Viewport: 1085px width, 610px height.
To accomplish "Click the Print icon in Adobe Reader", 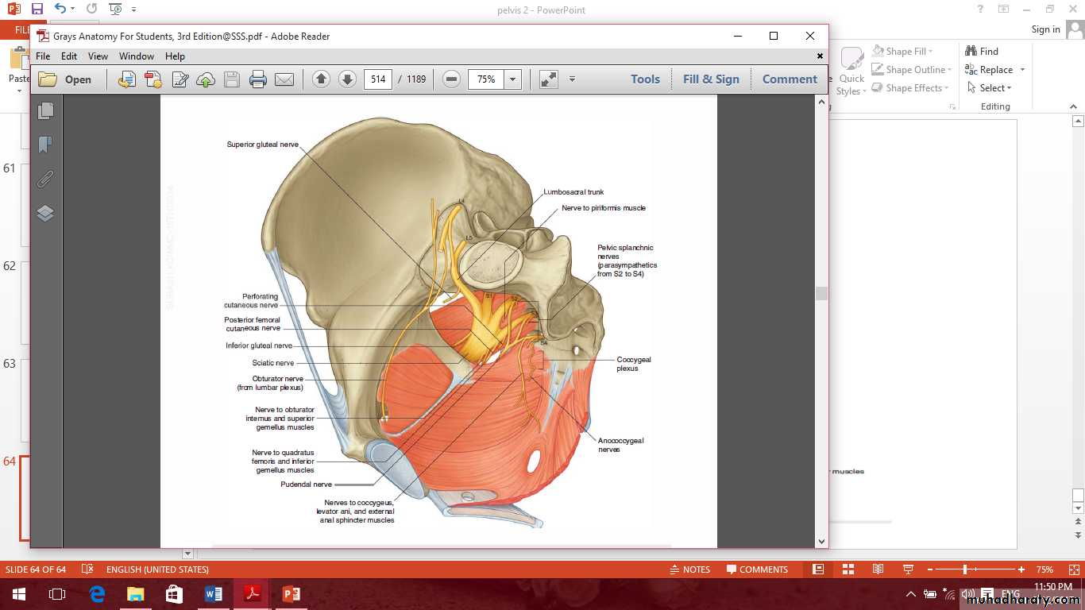I will tap(257, 79).
